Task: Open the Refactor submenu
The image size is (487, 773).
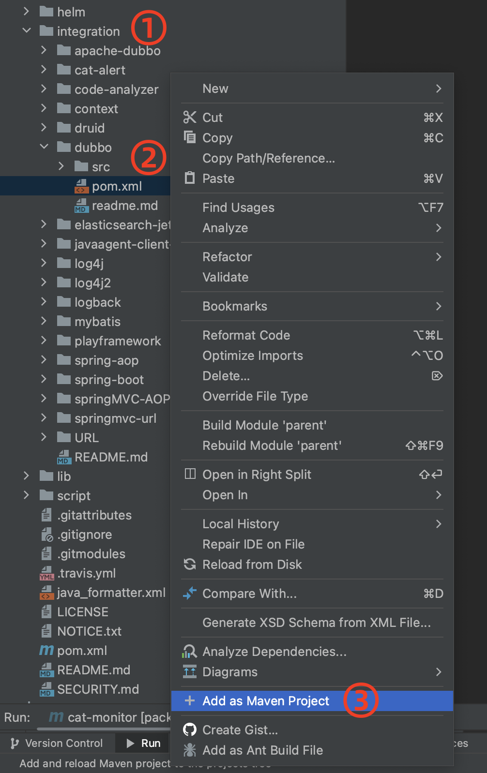Action: point(312,257)
